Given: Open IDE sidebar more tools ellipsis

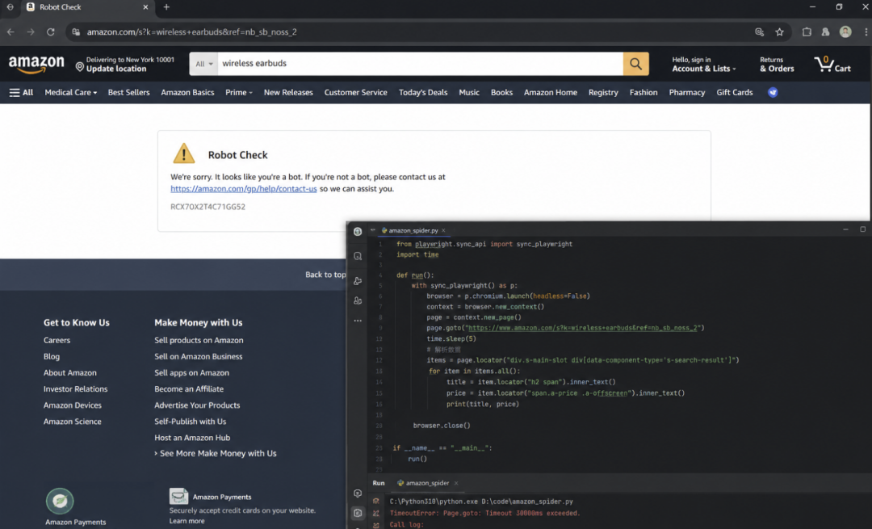Looking at the screenshot, I should pyautogui.click(x=358, y=321).
